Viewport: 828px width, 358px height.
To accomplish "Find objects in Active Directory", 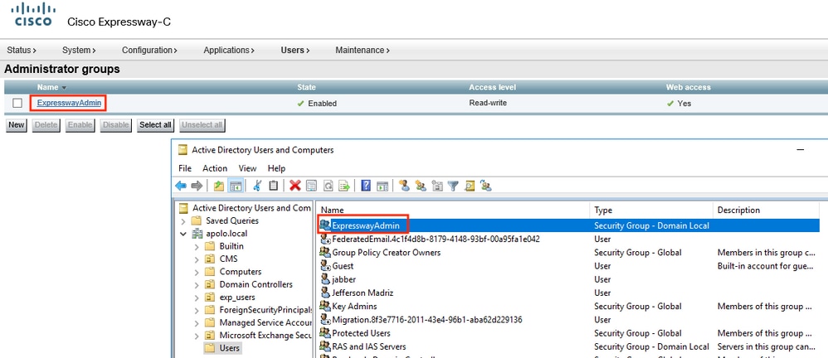I will click(470, 186).
